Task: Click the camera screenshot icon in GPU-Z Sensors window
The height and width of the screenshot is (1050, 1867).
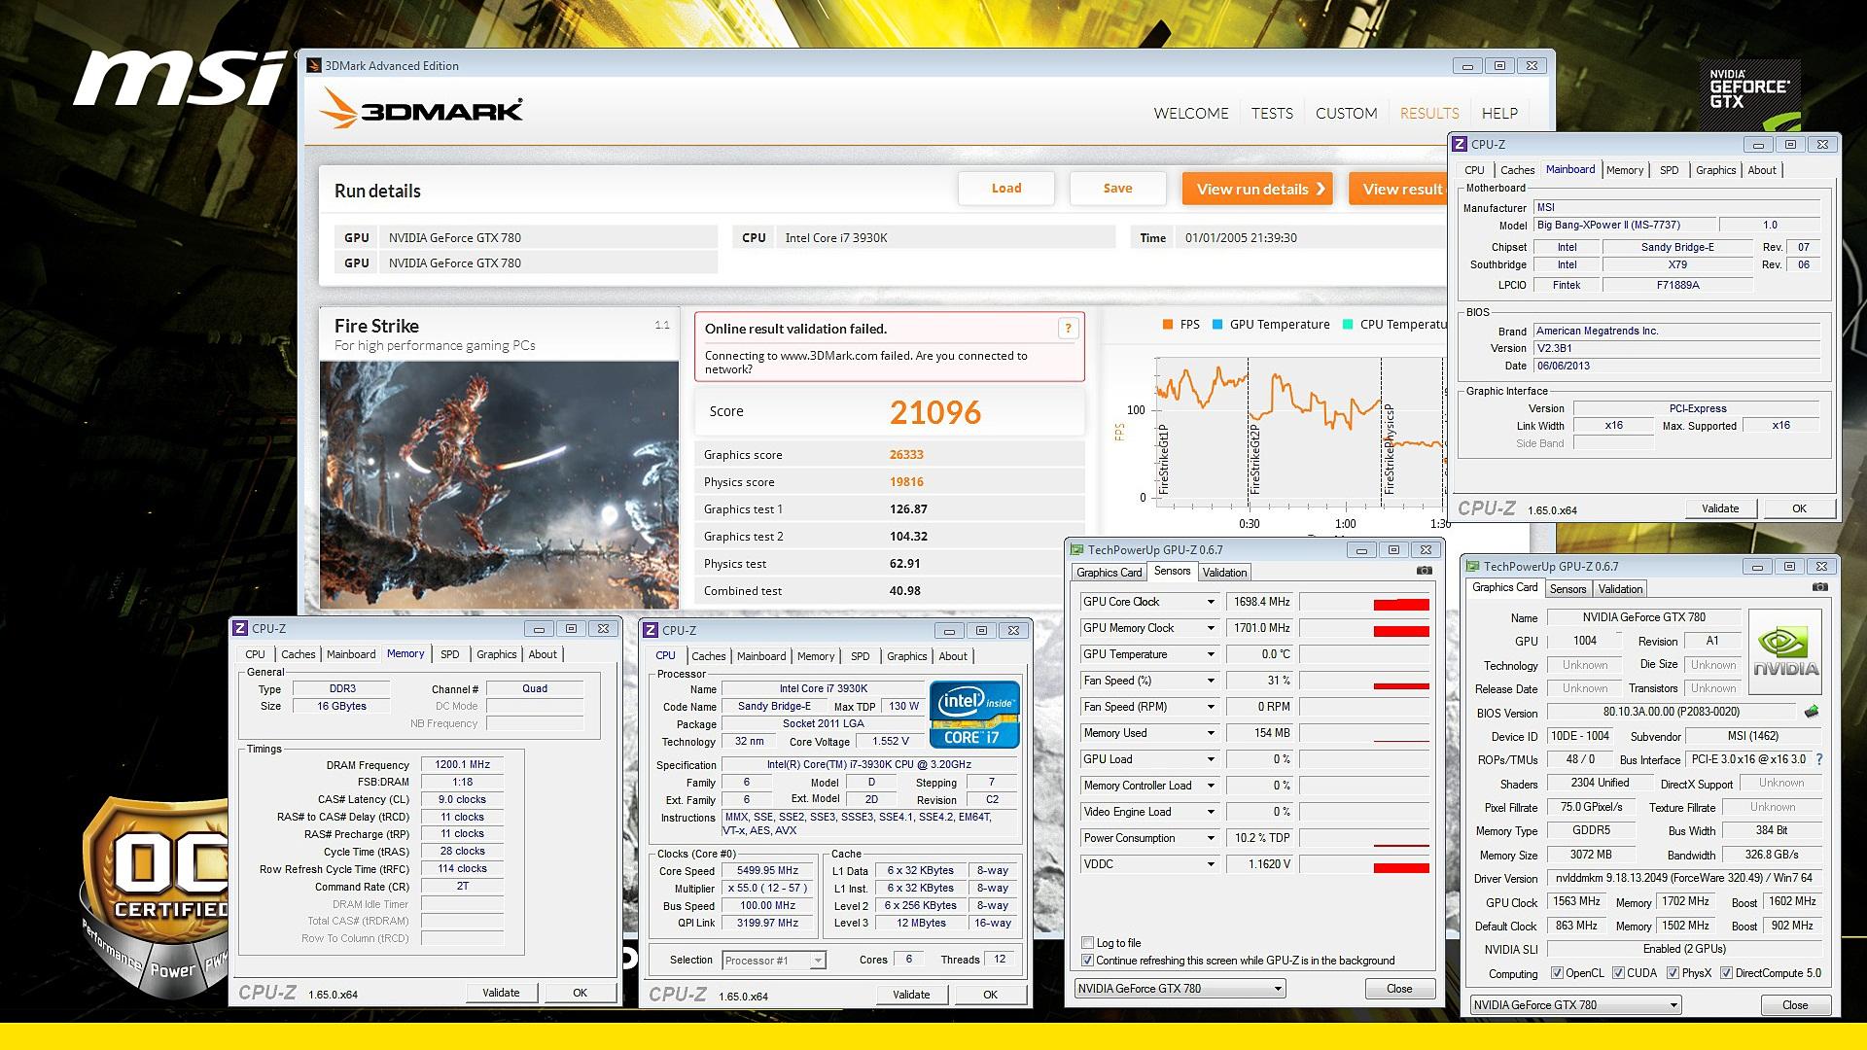Action: pyautogui.click(x=1424, y=571)
